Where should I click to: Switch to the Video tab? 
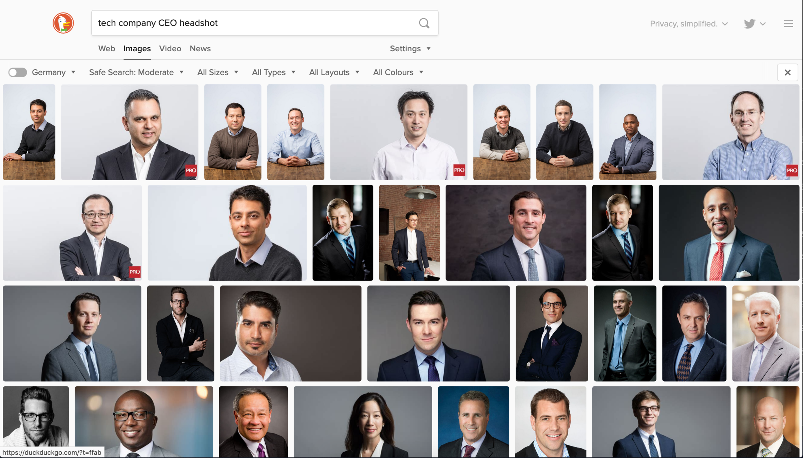(x=170, y=49)
